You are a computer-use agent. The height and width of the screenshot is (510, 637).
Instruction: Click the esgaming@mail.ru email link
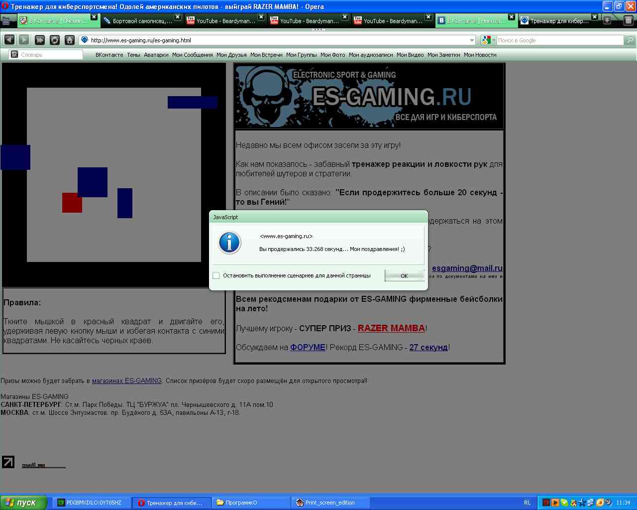tap(467, 268)
